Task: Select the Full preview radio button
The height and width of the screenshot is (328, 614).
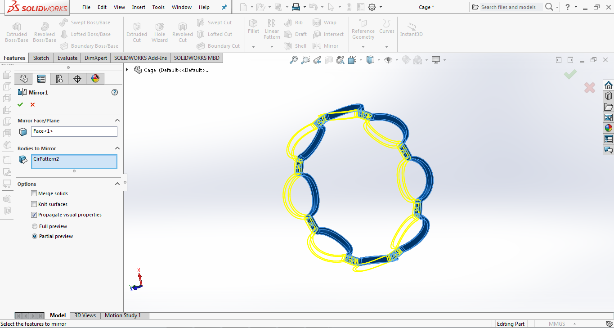Action: tap(35, 226)
